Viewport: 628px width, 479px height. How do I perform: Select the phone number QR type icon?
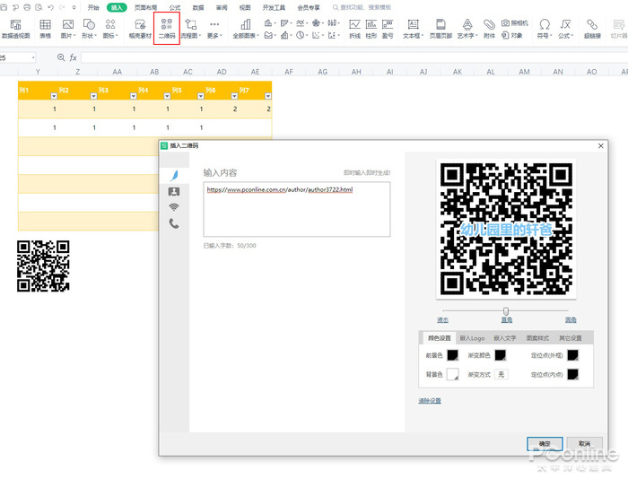174,223
